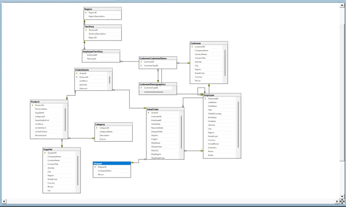Click the key icon beside ShipperID in Shipper

[x=95, y=167]
